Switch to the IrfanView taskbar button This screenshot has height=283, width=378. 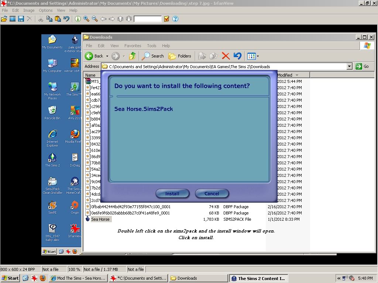pyautogui.click(x=138, y=278)
